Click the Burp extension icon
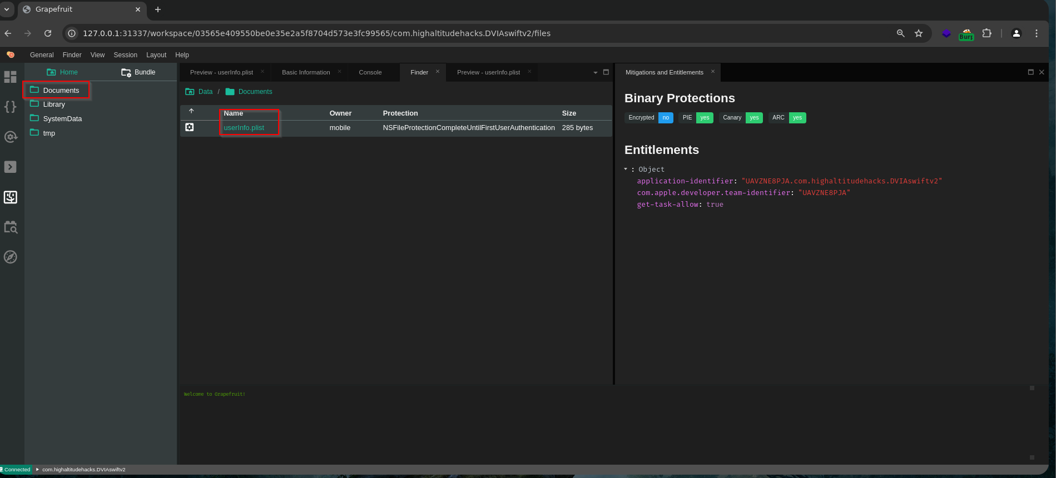1056x478 pixels. point(966,34)
